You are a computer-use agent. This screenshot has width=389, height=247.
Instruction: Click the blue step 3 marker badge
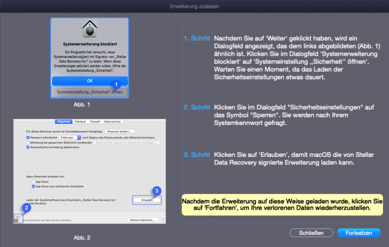(x=157, y=191)
